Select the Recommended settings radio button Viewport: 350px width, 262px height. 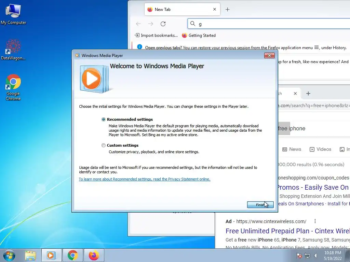(x=103, y=119)
